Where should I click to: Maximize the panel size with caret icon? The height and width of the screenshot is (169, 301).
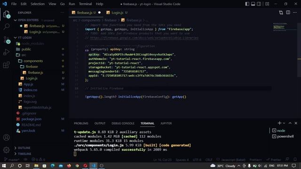pos(290,123)
